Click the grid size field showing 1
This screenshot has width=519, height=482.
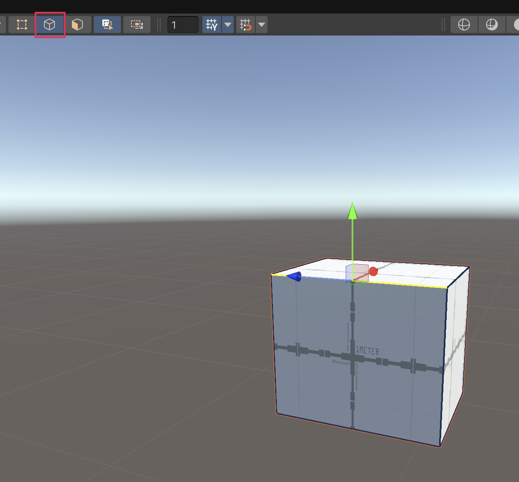click(183, 25)
